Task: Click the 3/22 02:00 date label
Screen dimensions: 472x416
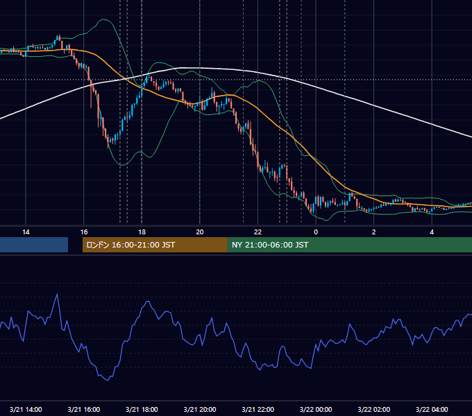Action: coord(374,409)
